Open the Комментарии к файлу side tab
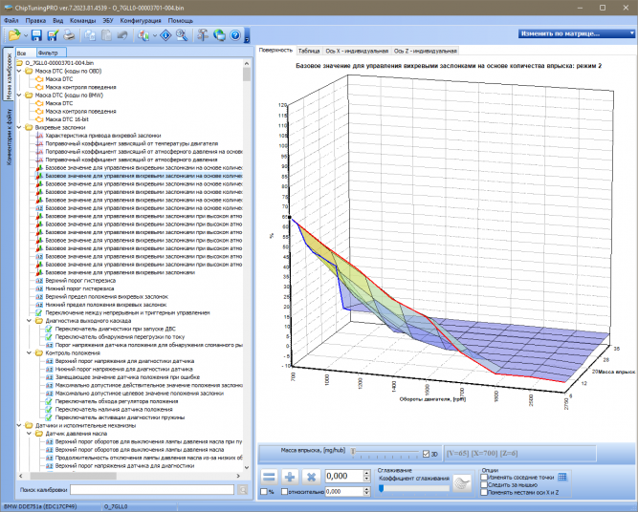 (9, 137)
